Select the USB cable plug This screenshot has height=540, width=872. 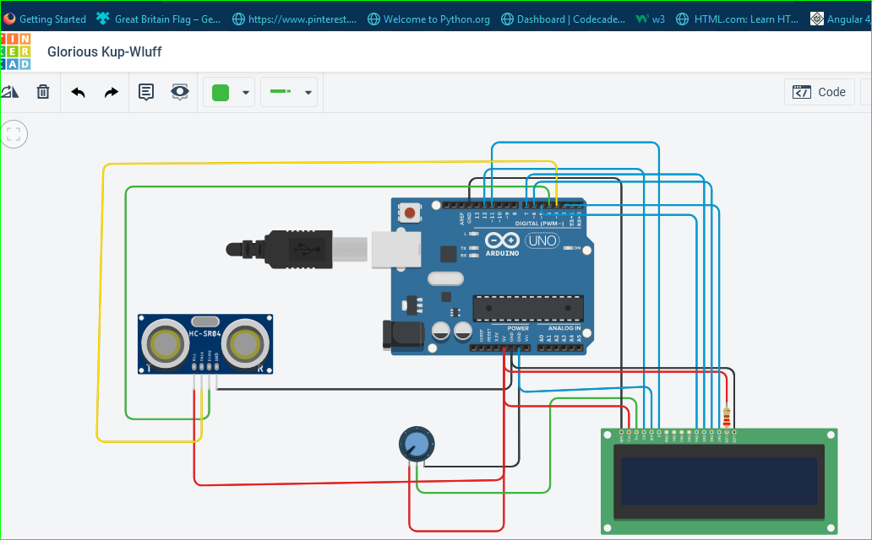pyautogui.click(x=297, y=250)
